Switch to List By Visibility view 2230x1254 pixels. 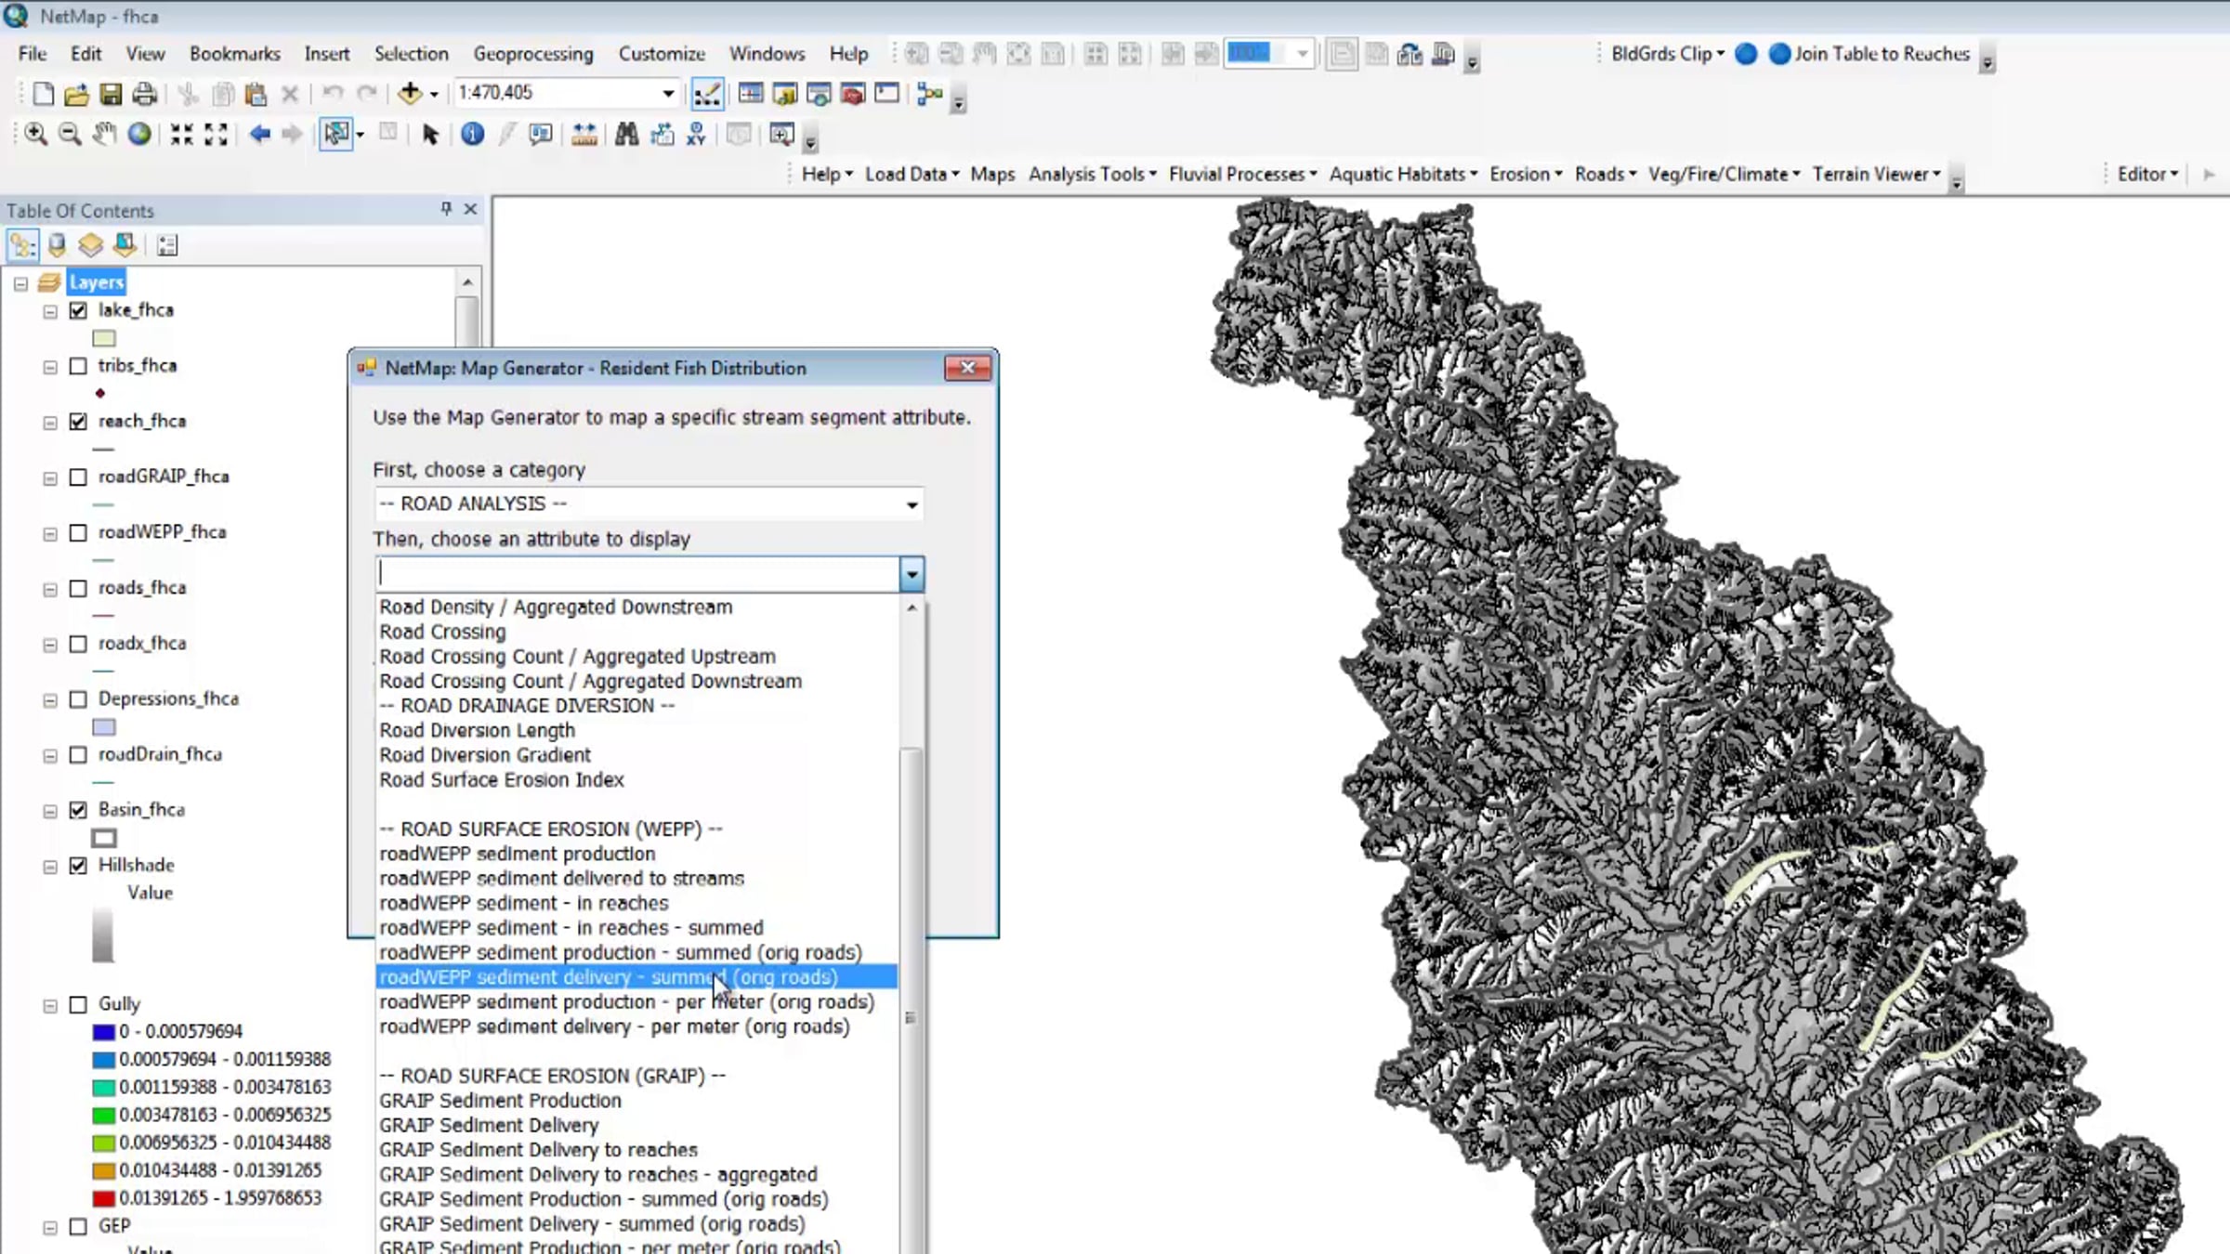click(x=90, y=245)
